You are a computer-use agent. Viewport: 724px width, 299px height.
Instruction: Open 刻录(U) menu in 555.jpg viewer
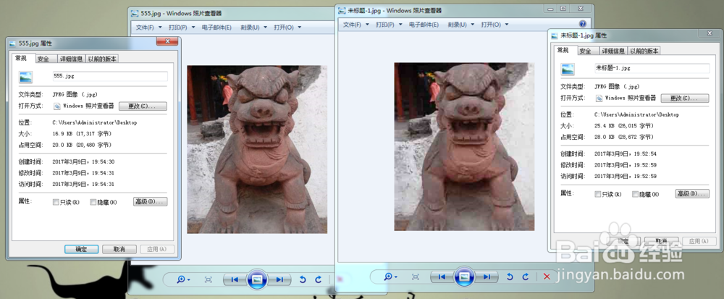pos(253,28)
